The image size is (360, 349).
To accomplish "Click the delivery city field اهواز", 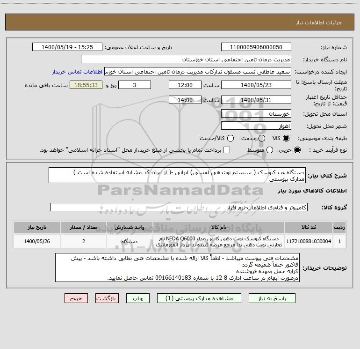I will click(256, 126).
